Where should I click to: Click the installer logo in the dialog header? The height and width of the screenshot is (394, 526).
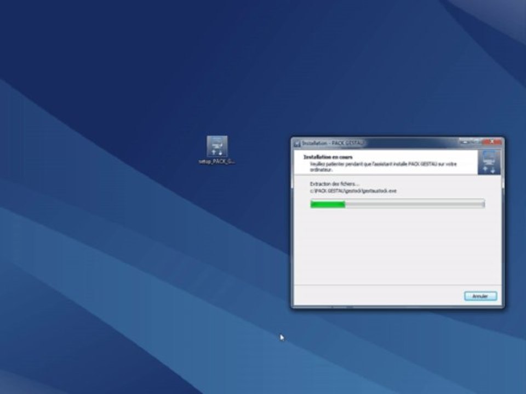(489, 162)
